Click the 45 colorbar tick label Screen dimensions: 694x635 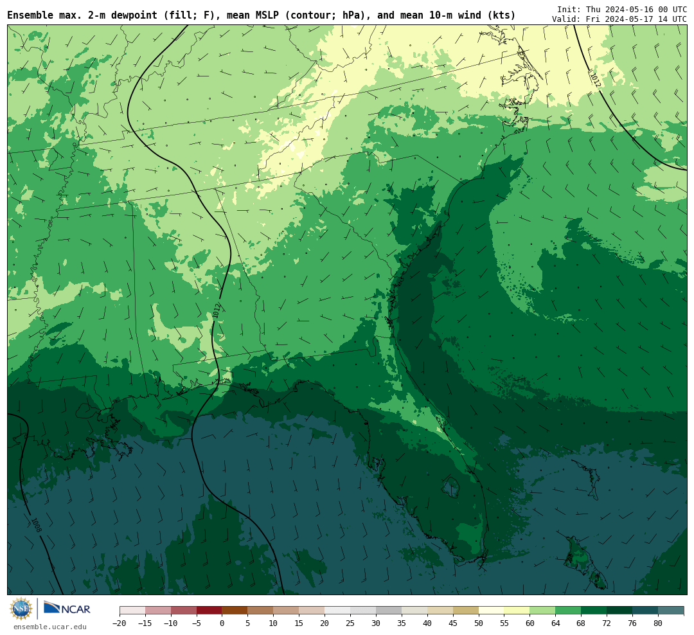click(453, 623)
